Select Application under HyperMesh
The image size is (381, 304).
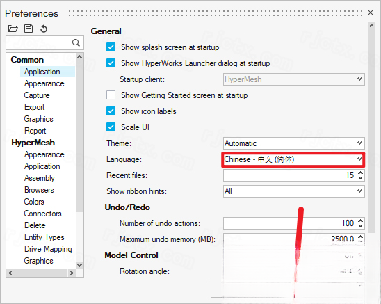[x=42, y=166]
